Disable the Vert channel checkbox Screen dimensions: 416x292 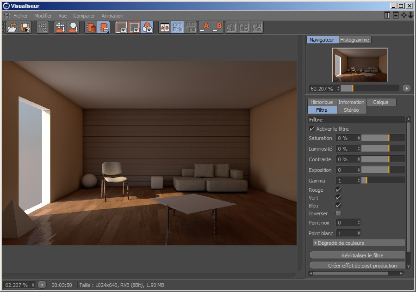(x=338, y=197)
